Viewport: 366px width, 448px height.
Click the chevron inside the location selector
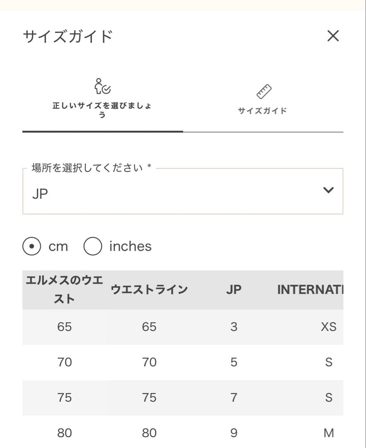[x=329, y=190]
